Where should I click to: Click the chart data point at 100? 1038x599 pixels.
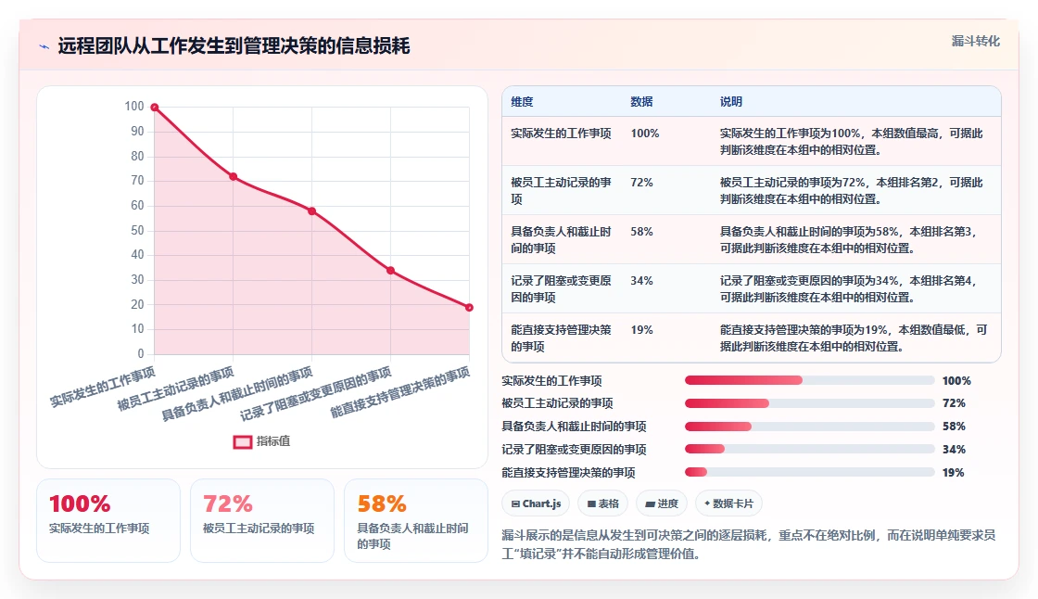[x=154, y=107]
